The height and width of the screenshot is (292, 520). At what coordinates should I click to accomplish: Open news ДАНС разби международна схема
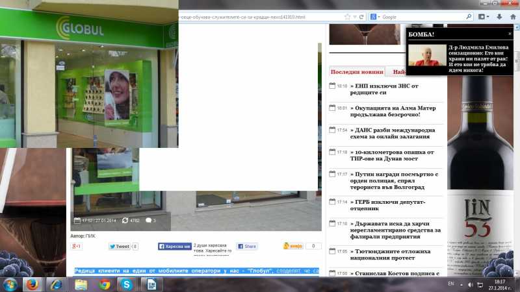(393, 133)
